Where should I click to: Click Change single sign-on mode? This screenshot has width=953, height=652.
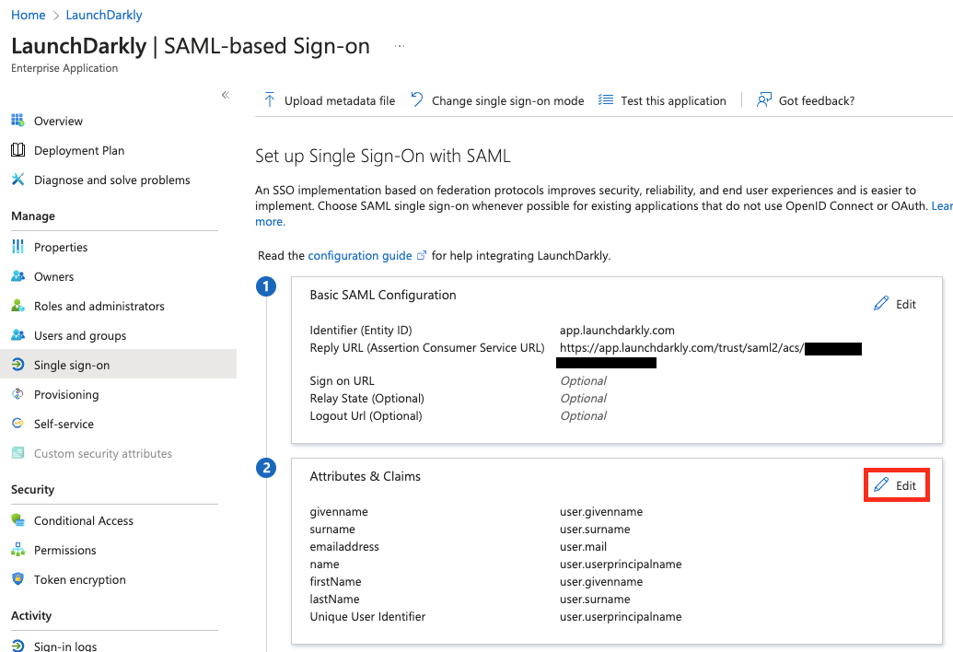497,100
